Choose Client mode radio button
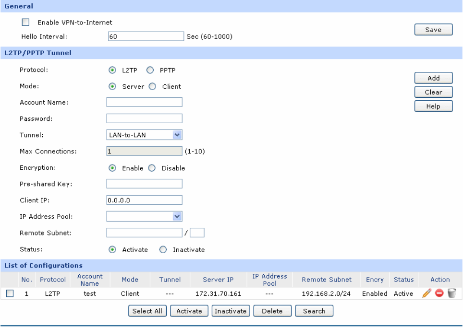Screen dimensions: 463x328 point(152,87)
